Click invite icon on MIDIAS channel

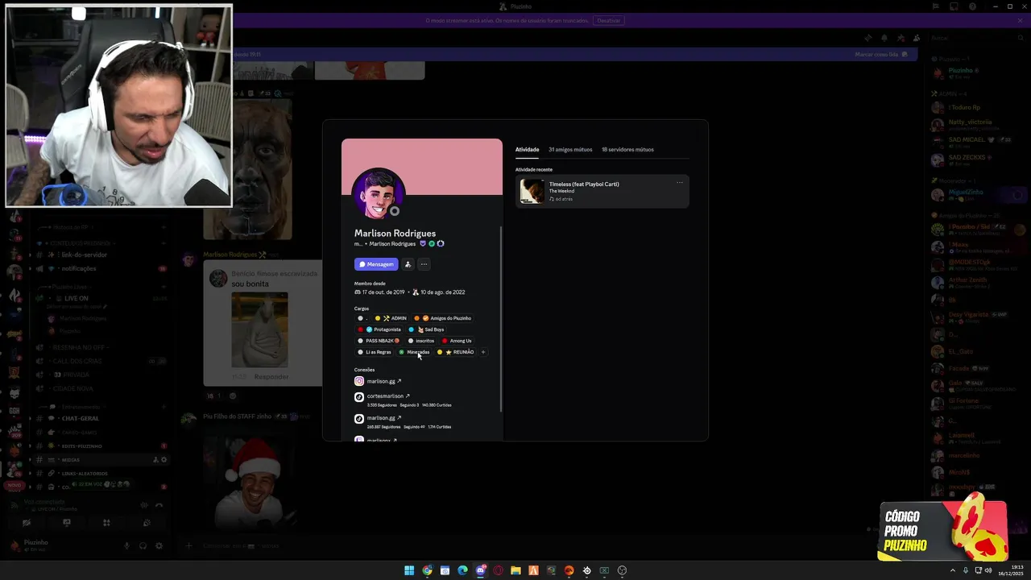(x=155, y=460)
